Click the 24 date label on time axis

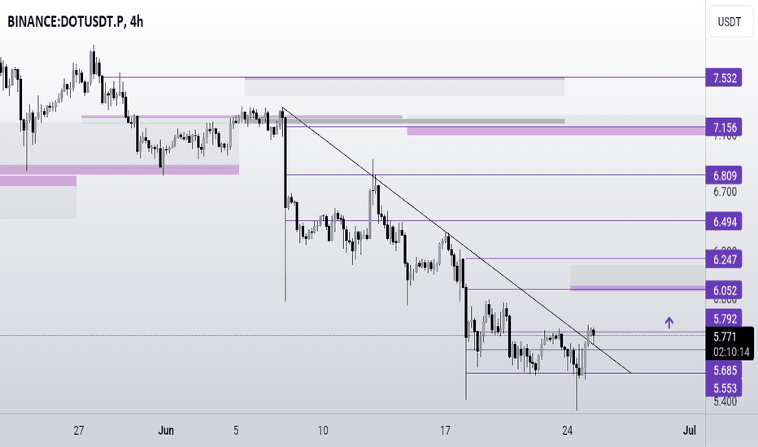(567, 430)
